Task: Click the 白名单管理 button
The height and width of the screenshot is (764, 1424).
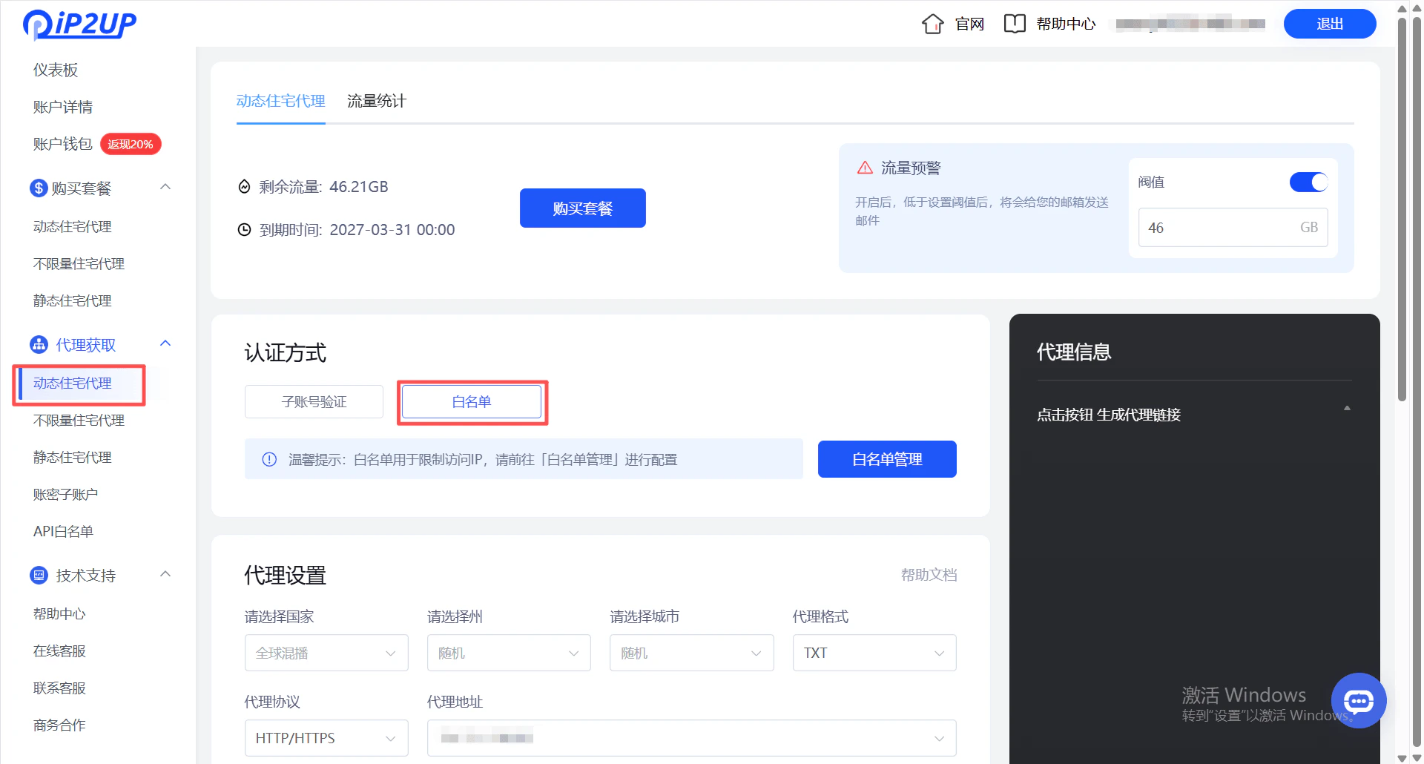Action: [x=886, y=458]
